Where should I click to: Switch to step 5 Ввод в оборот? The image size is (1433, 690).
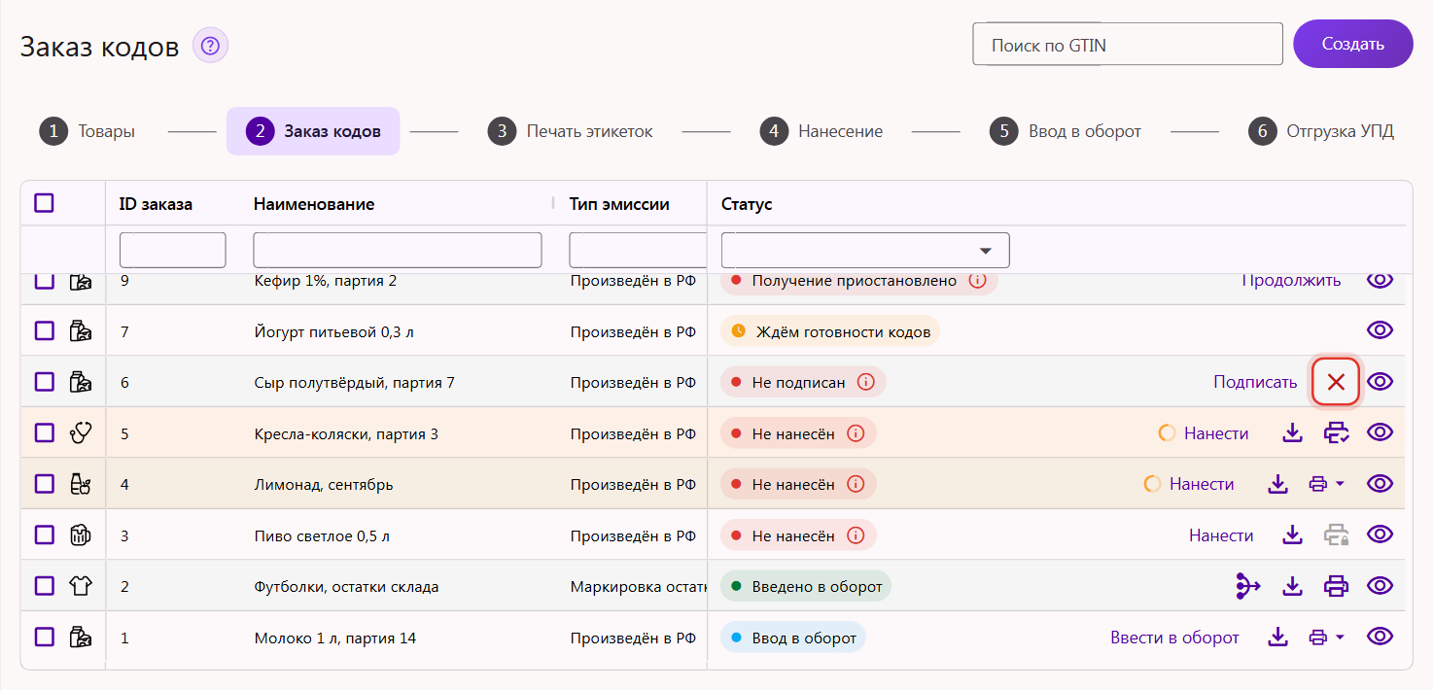pos(1065,131)
